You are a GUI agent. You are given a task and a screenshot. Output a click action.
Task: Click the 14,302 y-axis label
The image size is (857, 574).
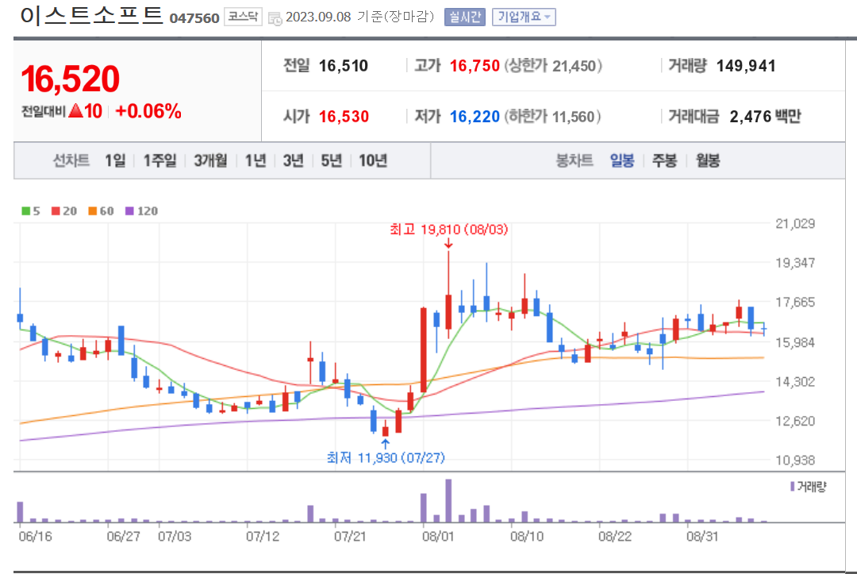pyautogui.click(x=795, y=382)
